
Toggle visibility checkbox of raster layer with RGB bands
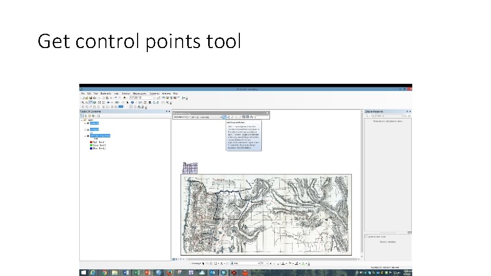[88, 136]
